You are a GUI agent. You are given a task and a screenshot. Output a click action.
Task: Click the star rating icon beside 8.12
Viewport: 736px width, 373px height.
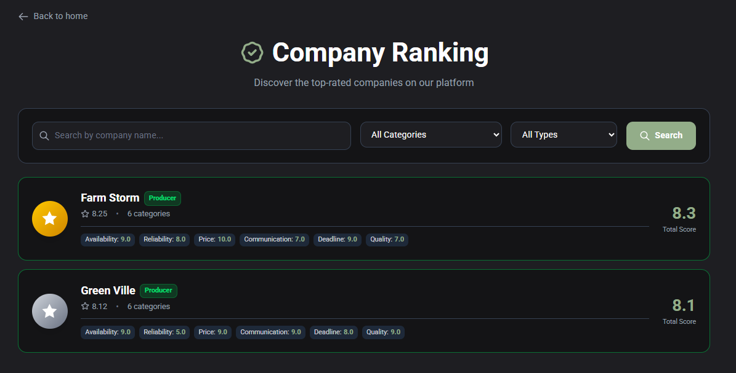pyautogui.click(x=84, y=306)
